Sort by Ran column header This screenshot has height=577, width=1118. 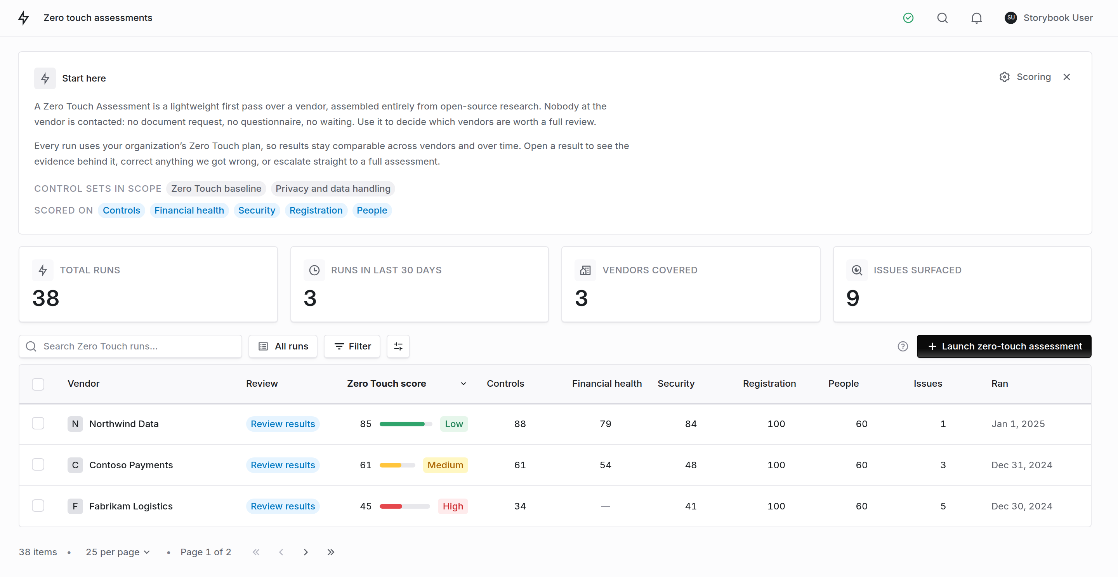(x=1000, y=383)
